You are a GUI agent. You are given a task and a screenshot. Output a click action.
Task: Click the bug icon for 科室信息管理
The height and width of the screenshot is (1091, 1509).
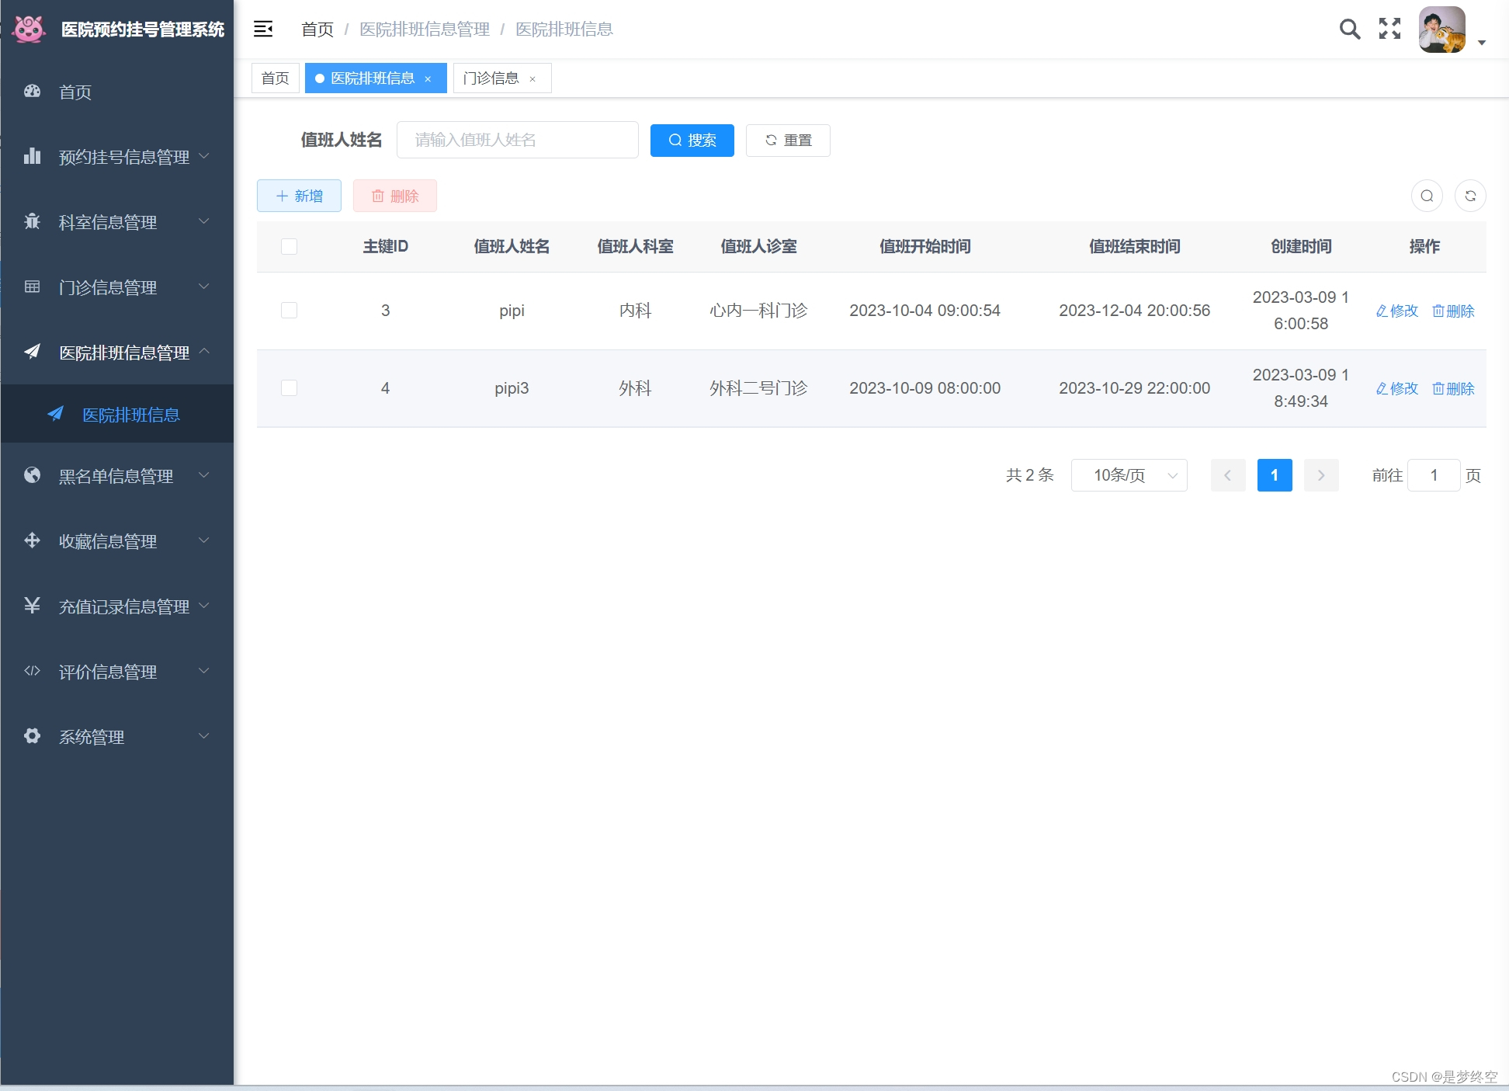32,221
